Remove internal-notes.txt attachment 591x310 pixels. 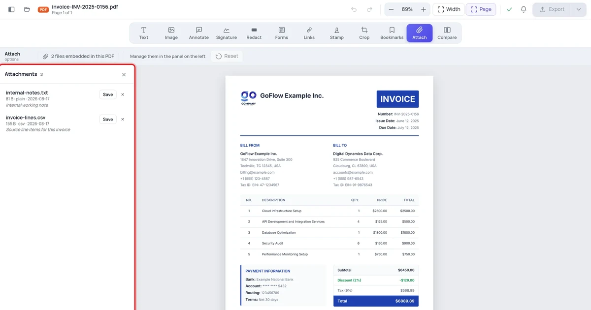(x=123, y=94)
